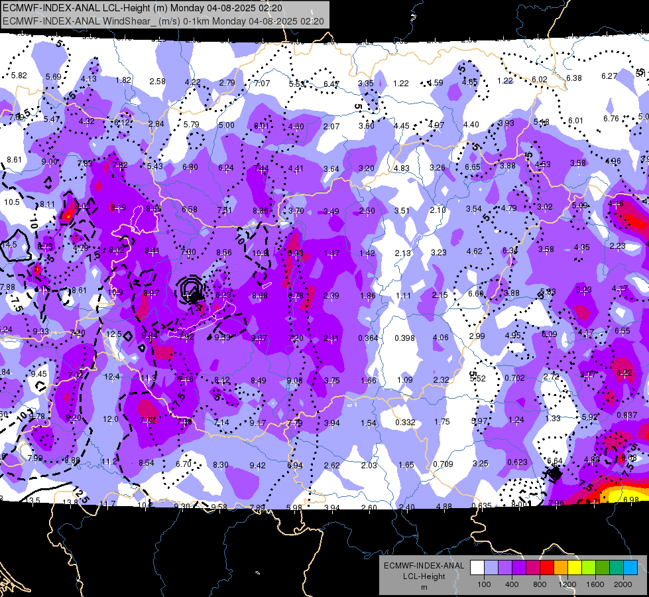
Task: Click the 1200 tick label in the legend
Action: point(567,584)
